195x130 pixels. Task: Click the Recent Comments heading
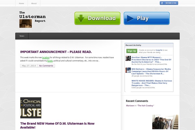coord(137,101)
